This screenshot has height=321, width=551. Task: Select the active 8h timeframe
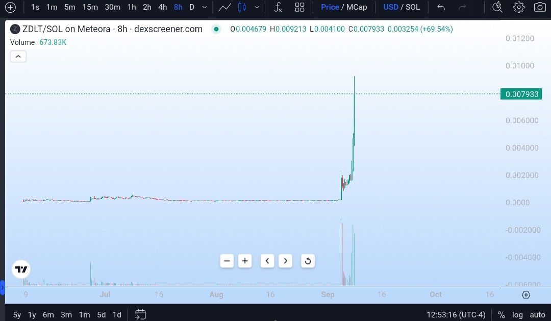pos(178,7)
